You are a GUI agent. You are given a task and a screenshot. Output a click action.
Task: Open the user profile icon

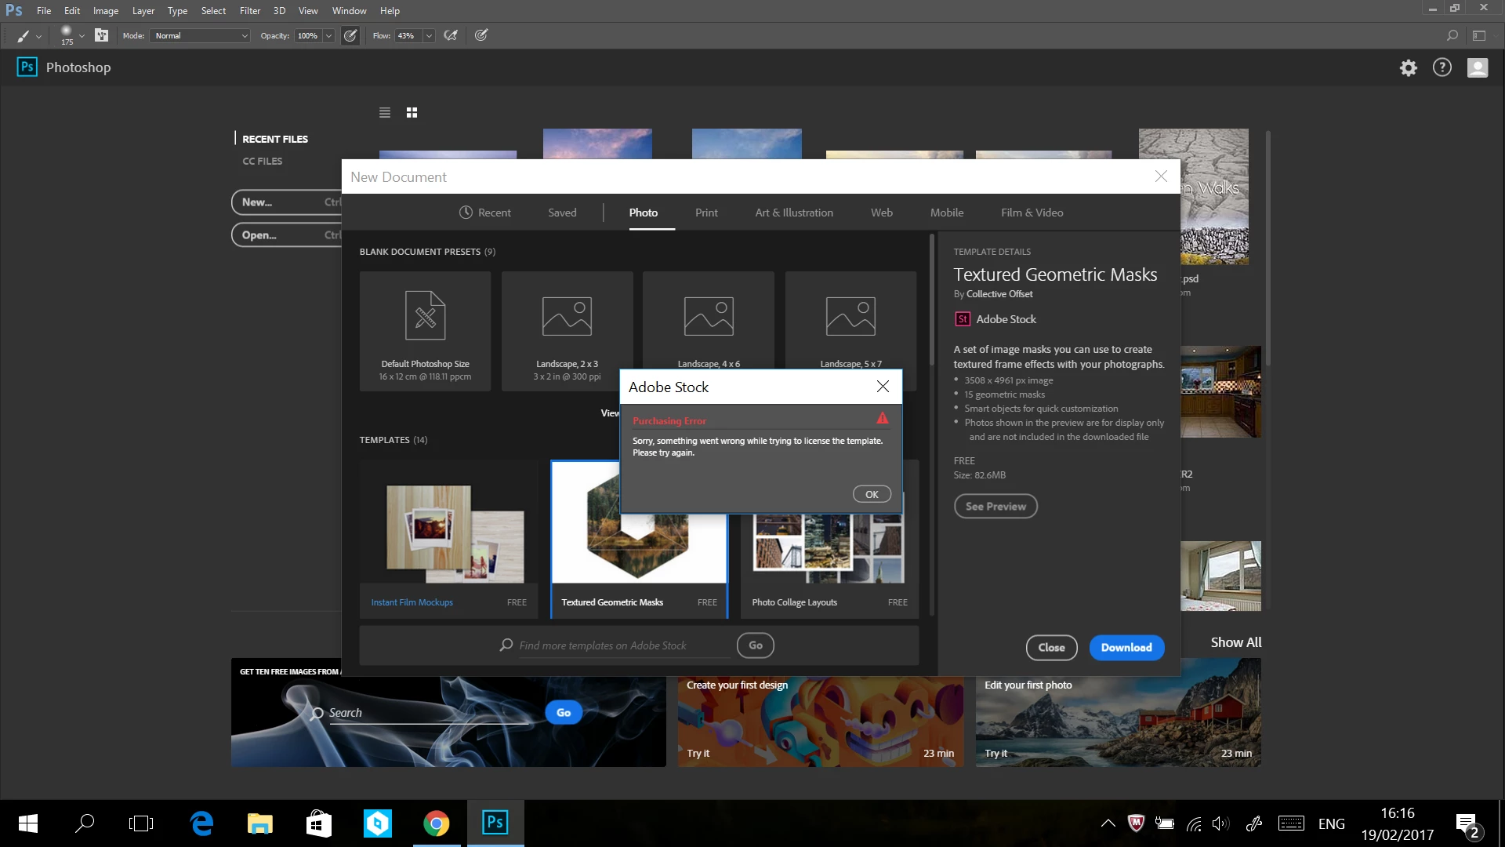pos(1477,67)
